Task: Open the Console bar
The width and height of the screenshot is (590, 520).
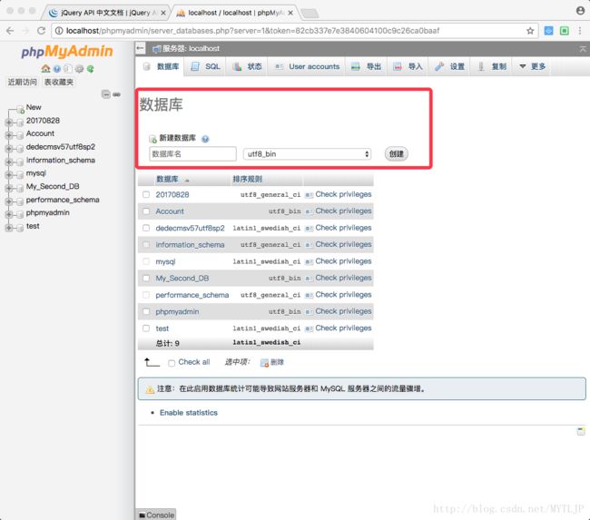Action: coord(156,515)
